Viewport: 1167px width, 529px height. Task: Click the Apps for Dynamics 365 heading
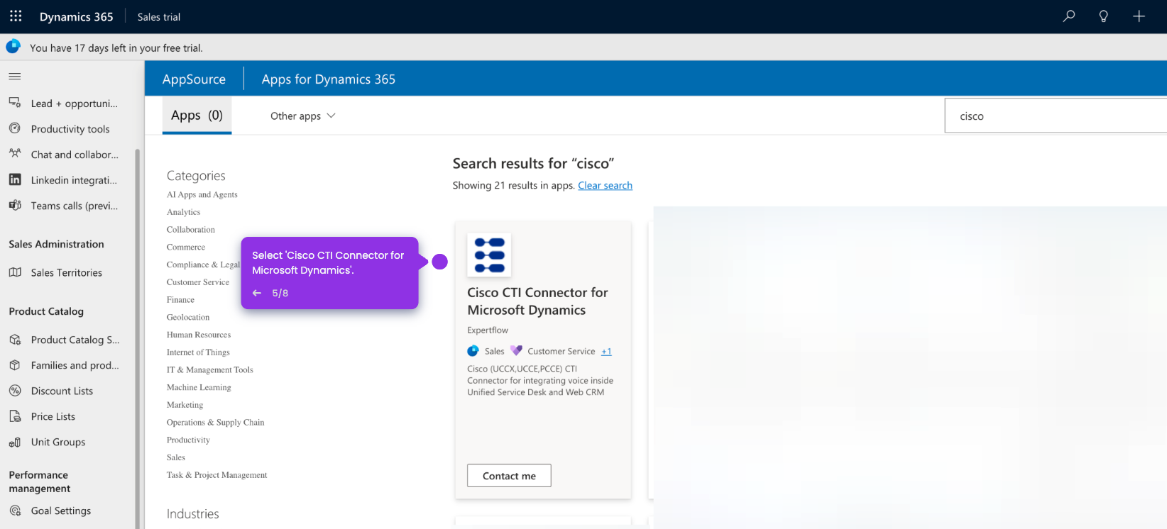tap(329, 79)
